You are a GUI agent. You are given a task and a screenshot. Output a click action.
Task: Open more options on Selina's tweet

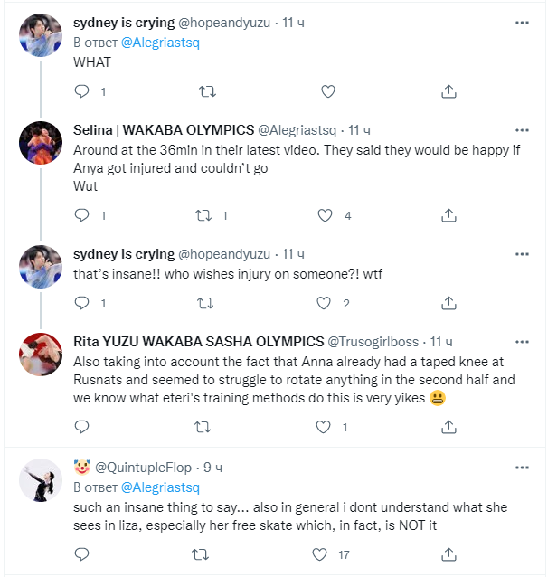pos(522,129)
